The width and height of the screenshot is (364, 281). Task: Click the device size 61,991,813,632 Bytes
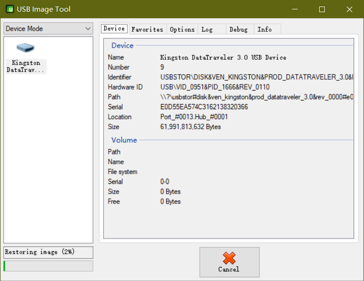pos(190,127)
